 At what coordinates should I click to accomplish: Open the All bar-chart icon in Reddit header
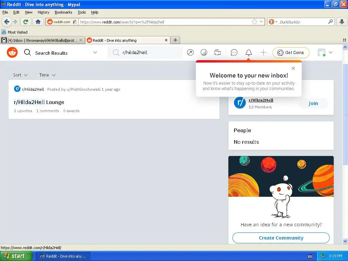(204, 53)
